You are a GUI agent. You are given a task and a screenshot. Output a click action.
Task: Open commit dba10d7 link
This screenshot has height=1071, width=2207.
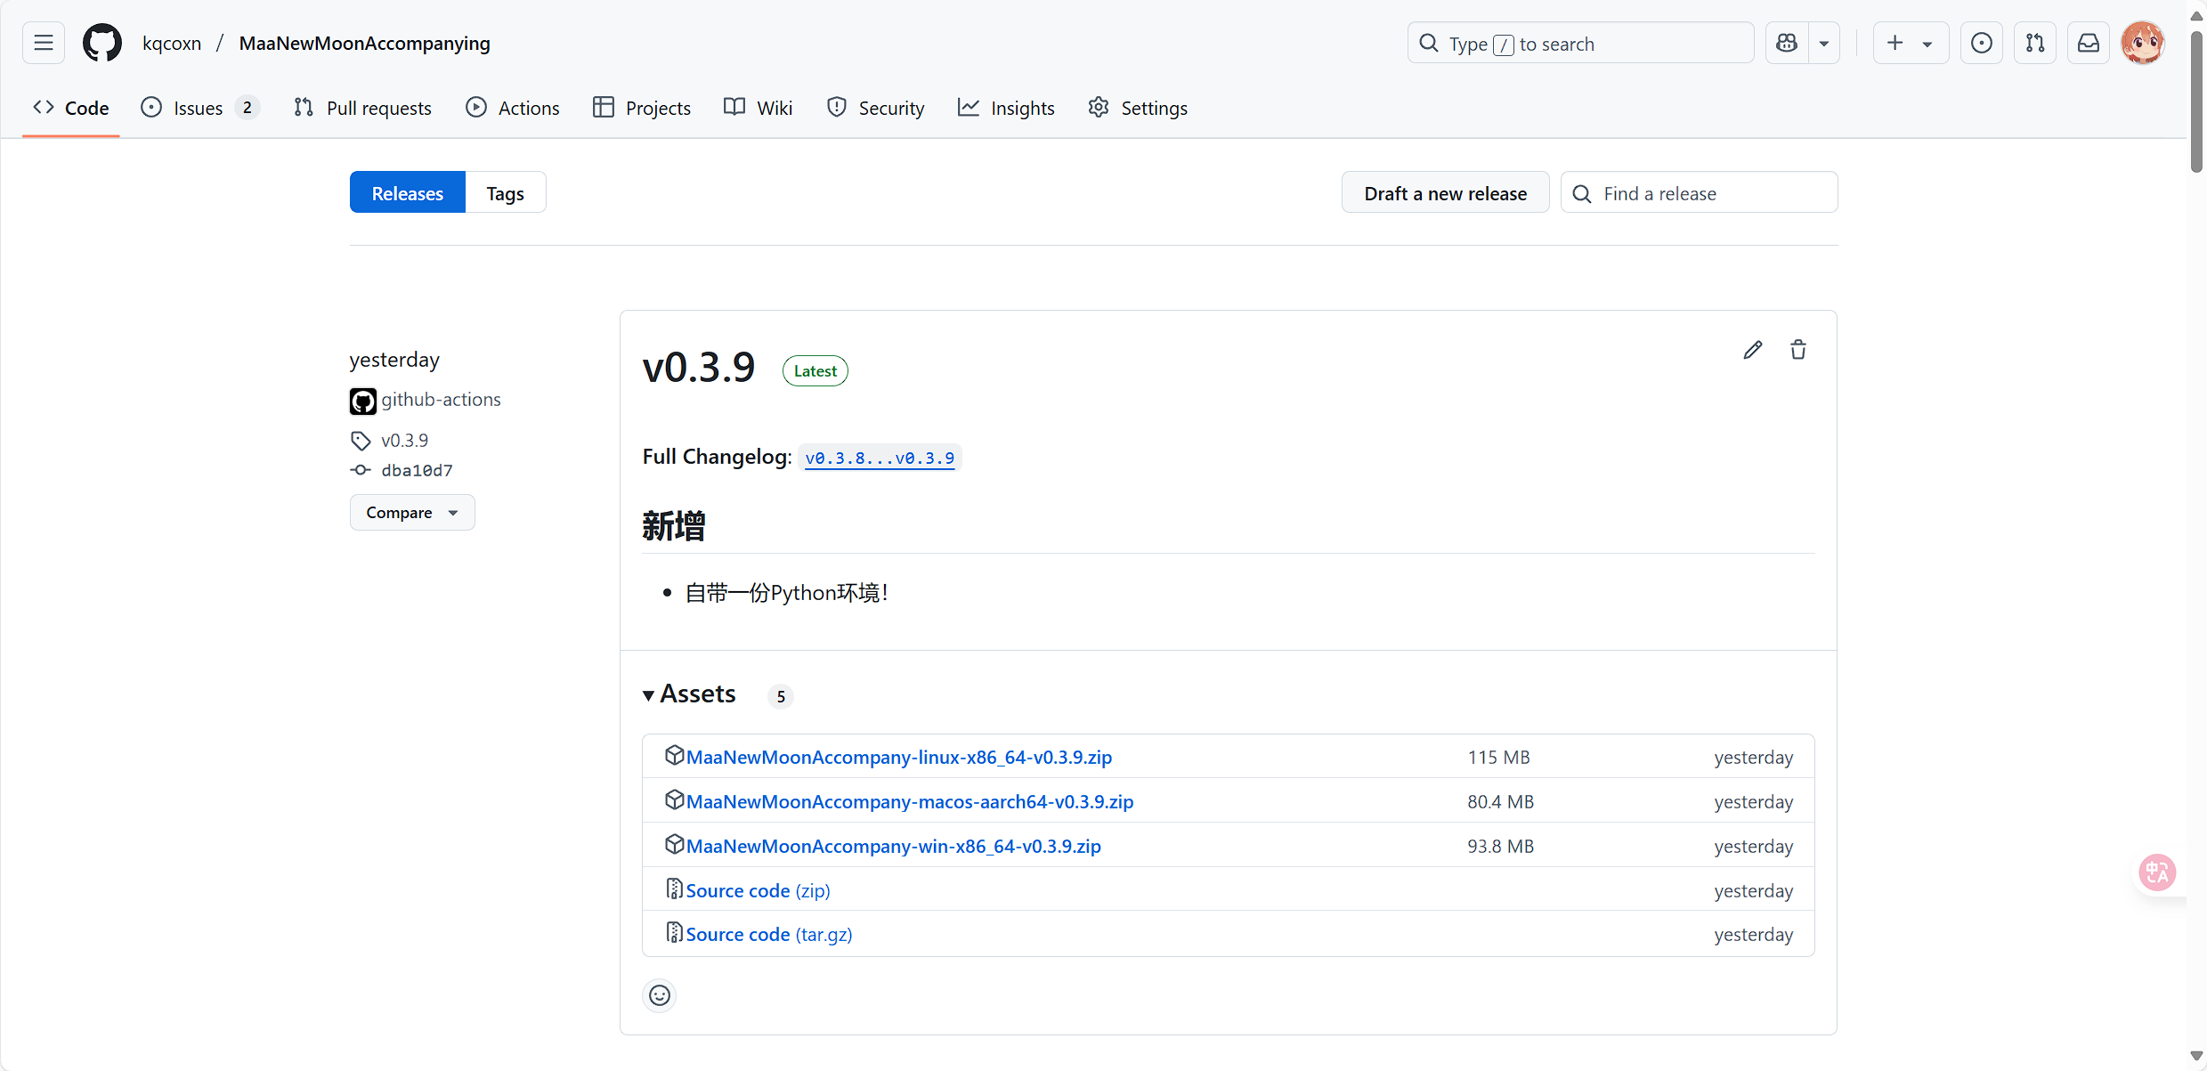(x=418, y=470)
